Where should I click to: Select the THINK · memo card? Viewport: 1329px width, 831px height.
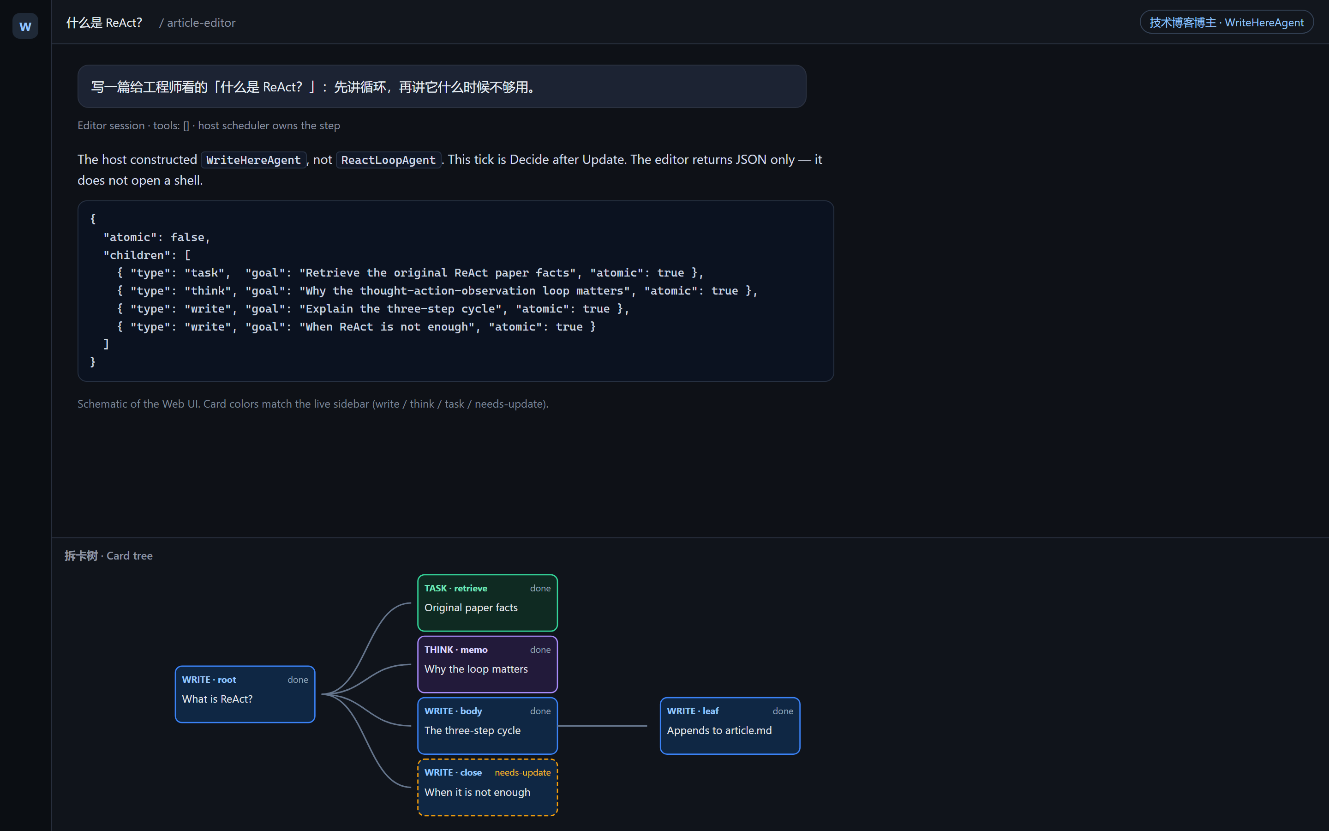click(487, 664)
